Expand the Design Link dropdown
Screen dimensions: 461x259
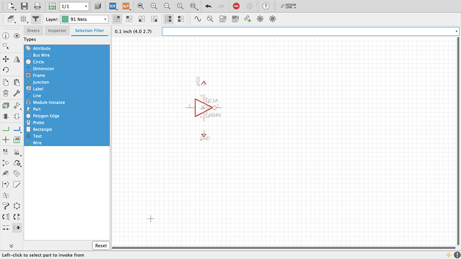point(289,6)
